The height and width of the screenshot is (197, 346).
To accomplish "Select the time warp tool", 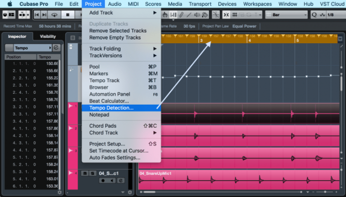I will [x=173, y=15].
